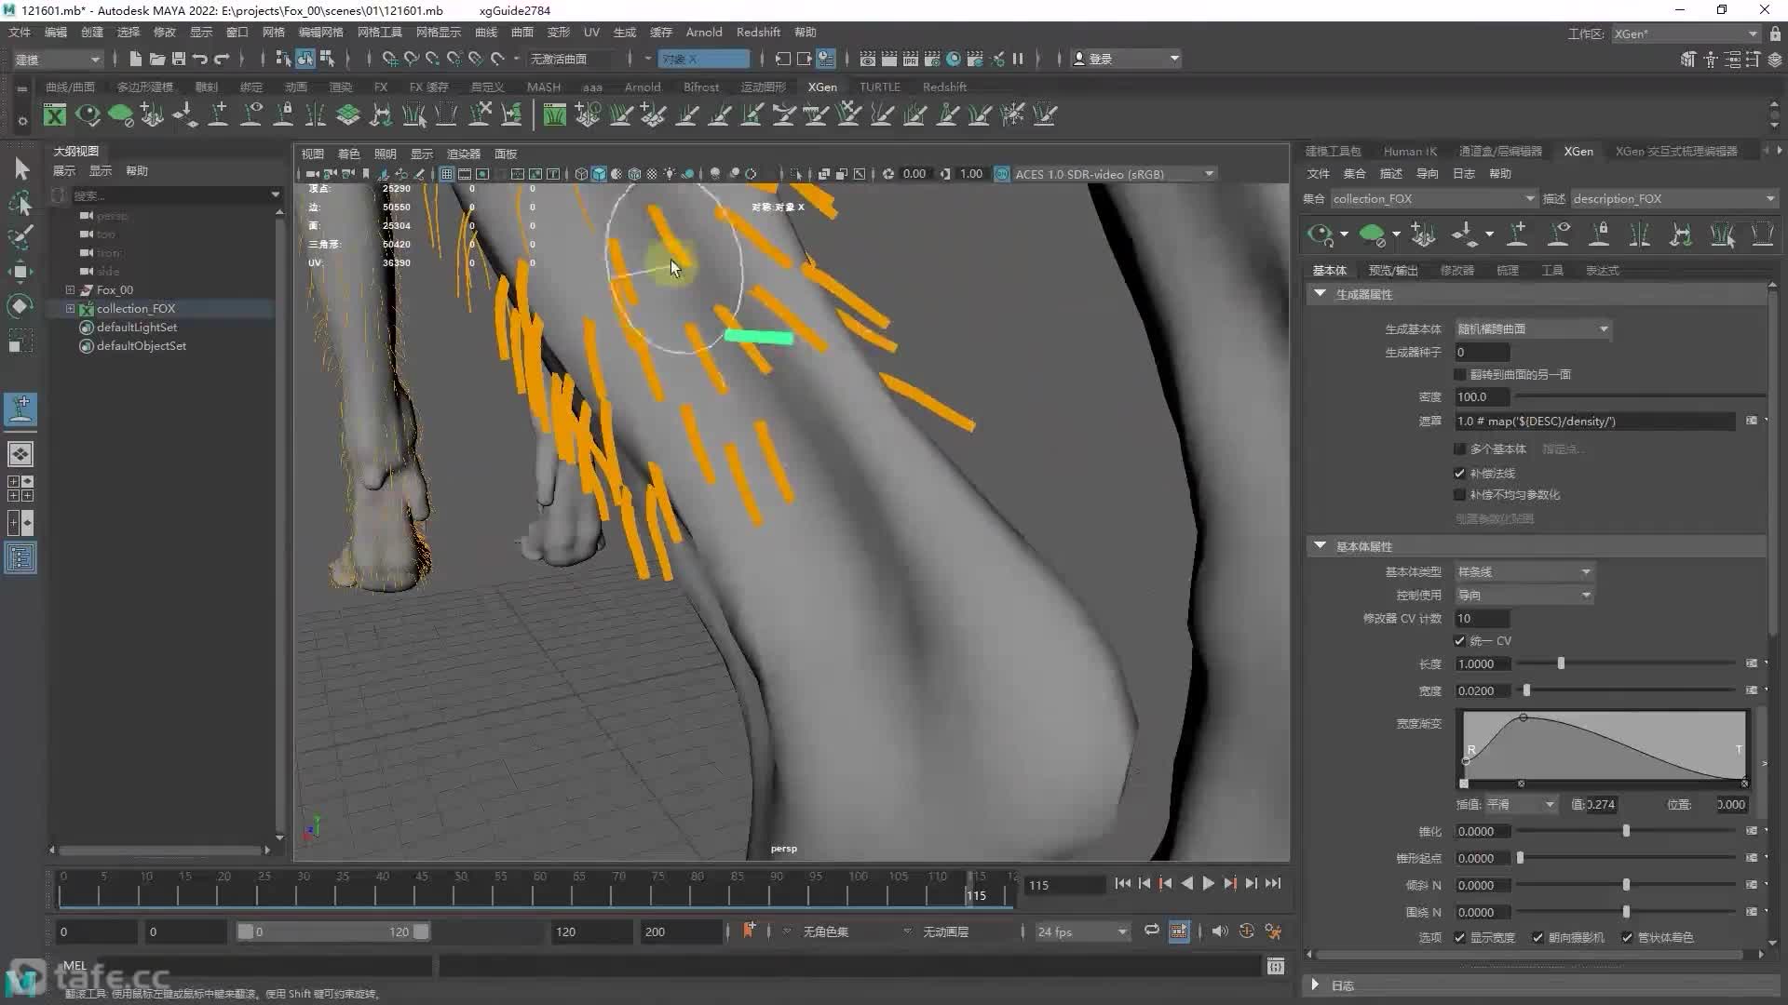Toggle the face camera option checkbox
1788x1005 pixels.
point(1537,937)
